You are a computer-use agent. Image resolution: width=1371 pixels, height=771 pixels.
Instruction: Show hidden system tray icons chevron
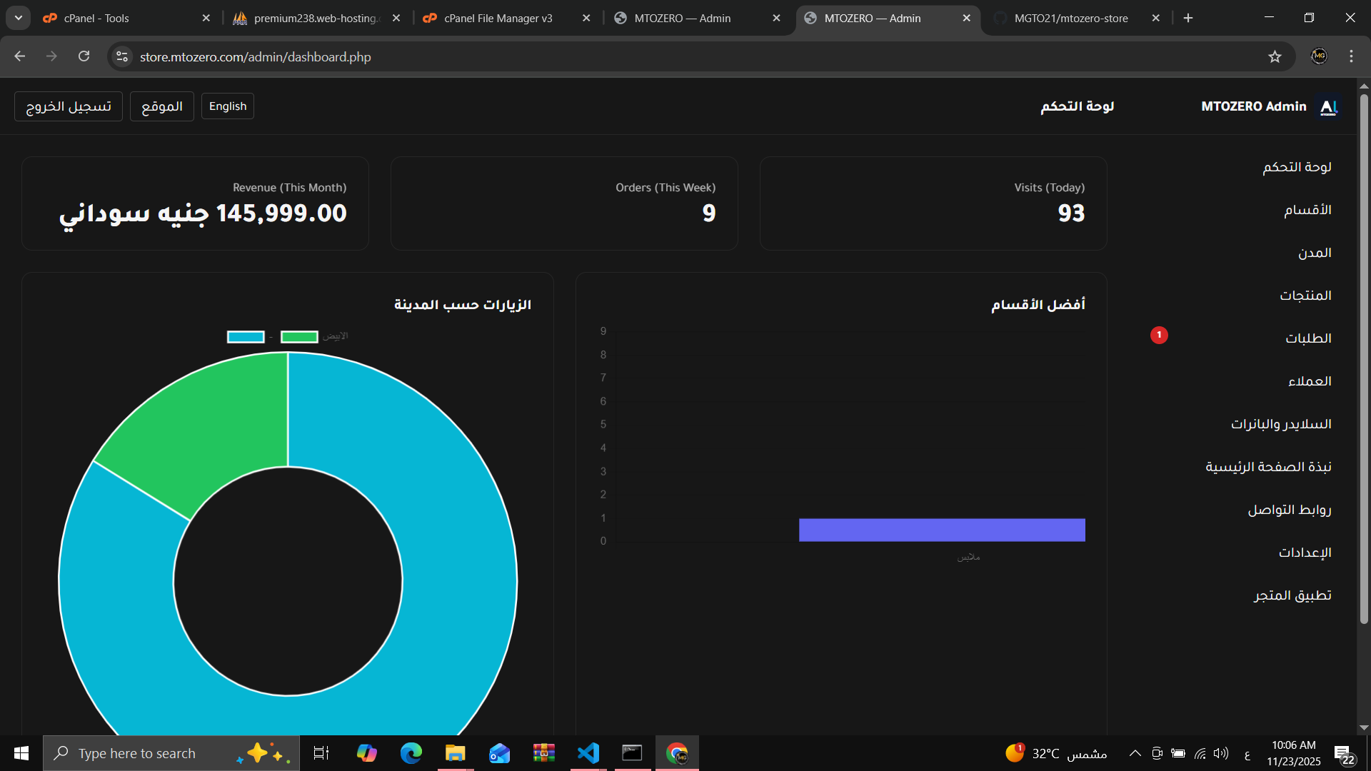click(x=1135, y=753)
